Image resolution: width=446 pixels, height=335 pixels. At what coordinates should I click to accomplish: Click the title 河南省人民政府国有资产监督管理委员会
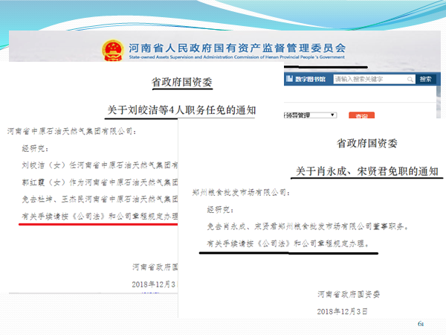(237, 48)
